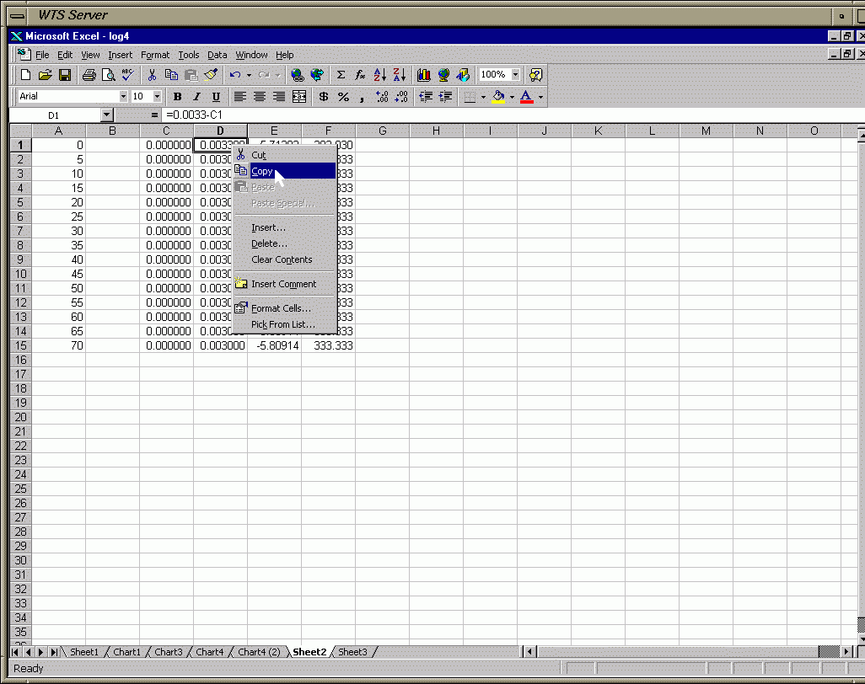This screenshot has width=865, height=684.
Task: Apply Currency Style dollar icon
Action: tap(324, 97)
